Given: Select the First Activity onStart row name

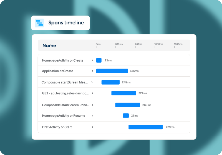Looking at the screenshot, I should coord(57,127).
